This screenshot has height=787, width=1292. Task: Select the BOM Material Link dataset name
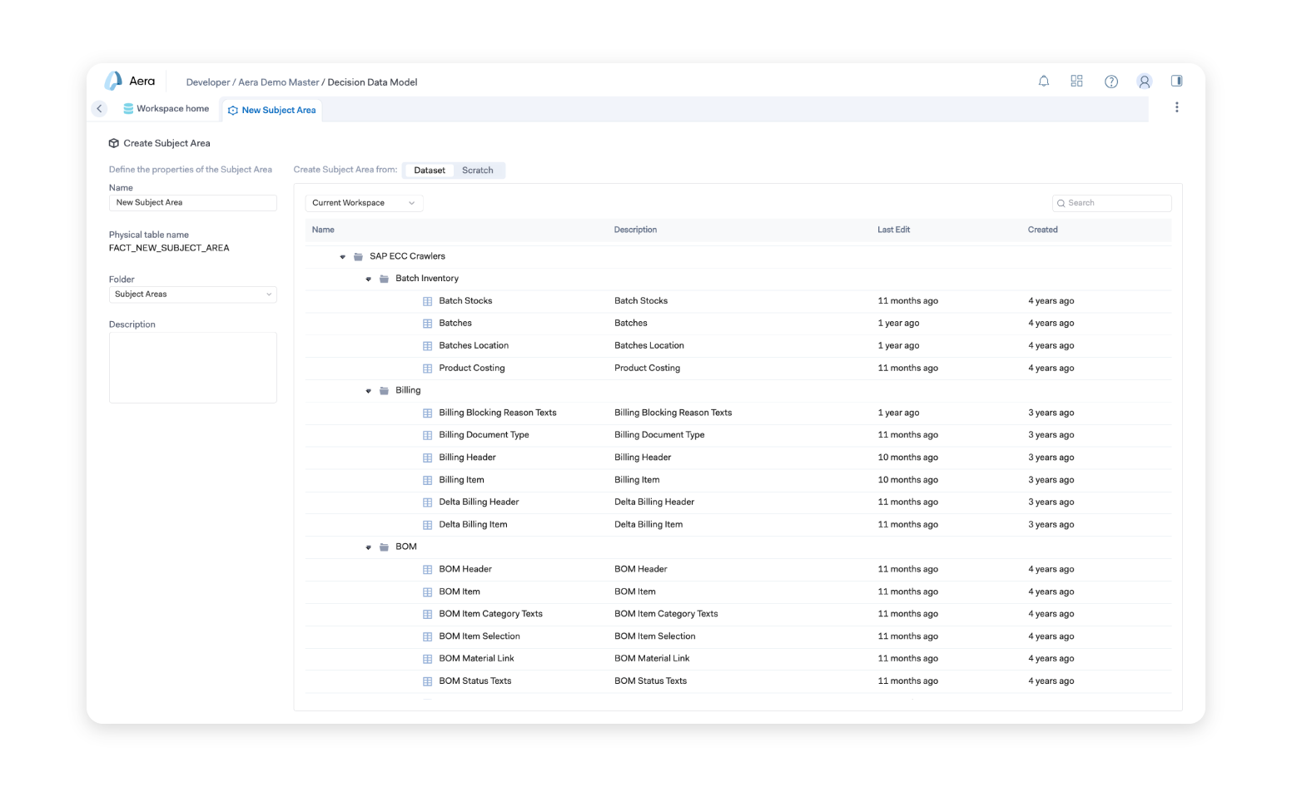click(476, 659)
